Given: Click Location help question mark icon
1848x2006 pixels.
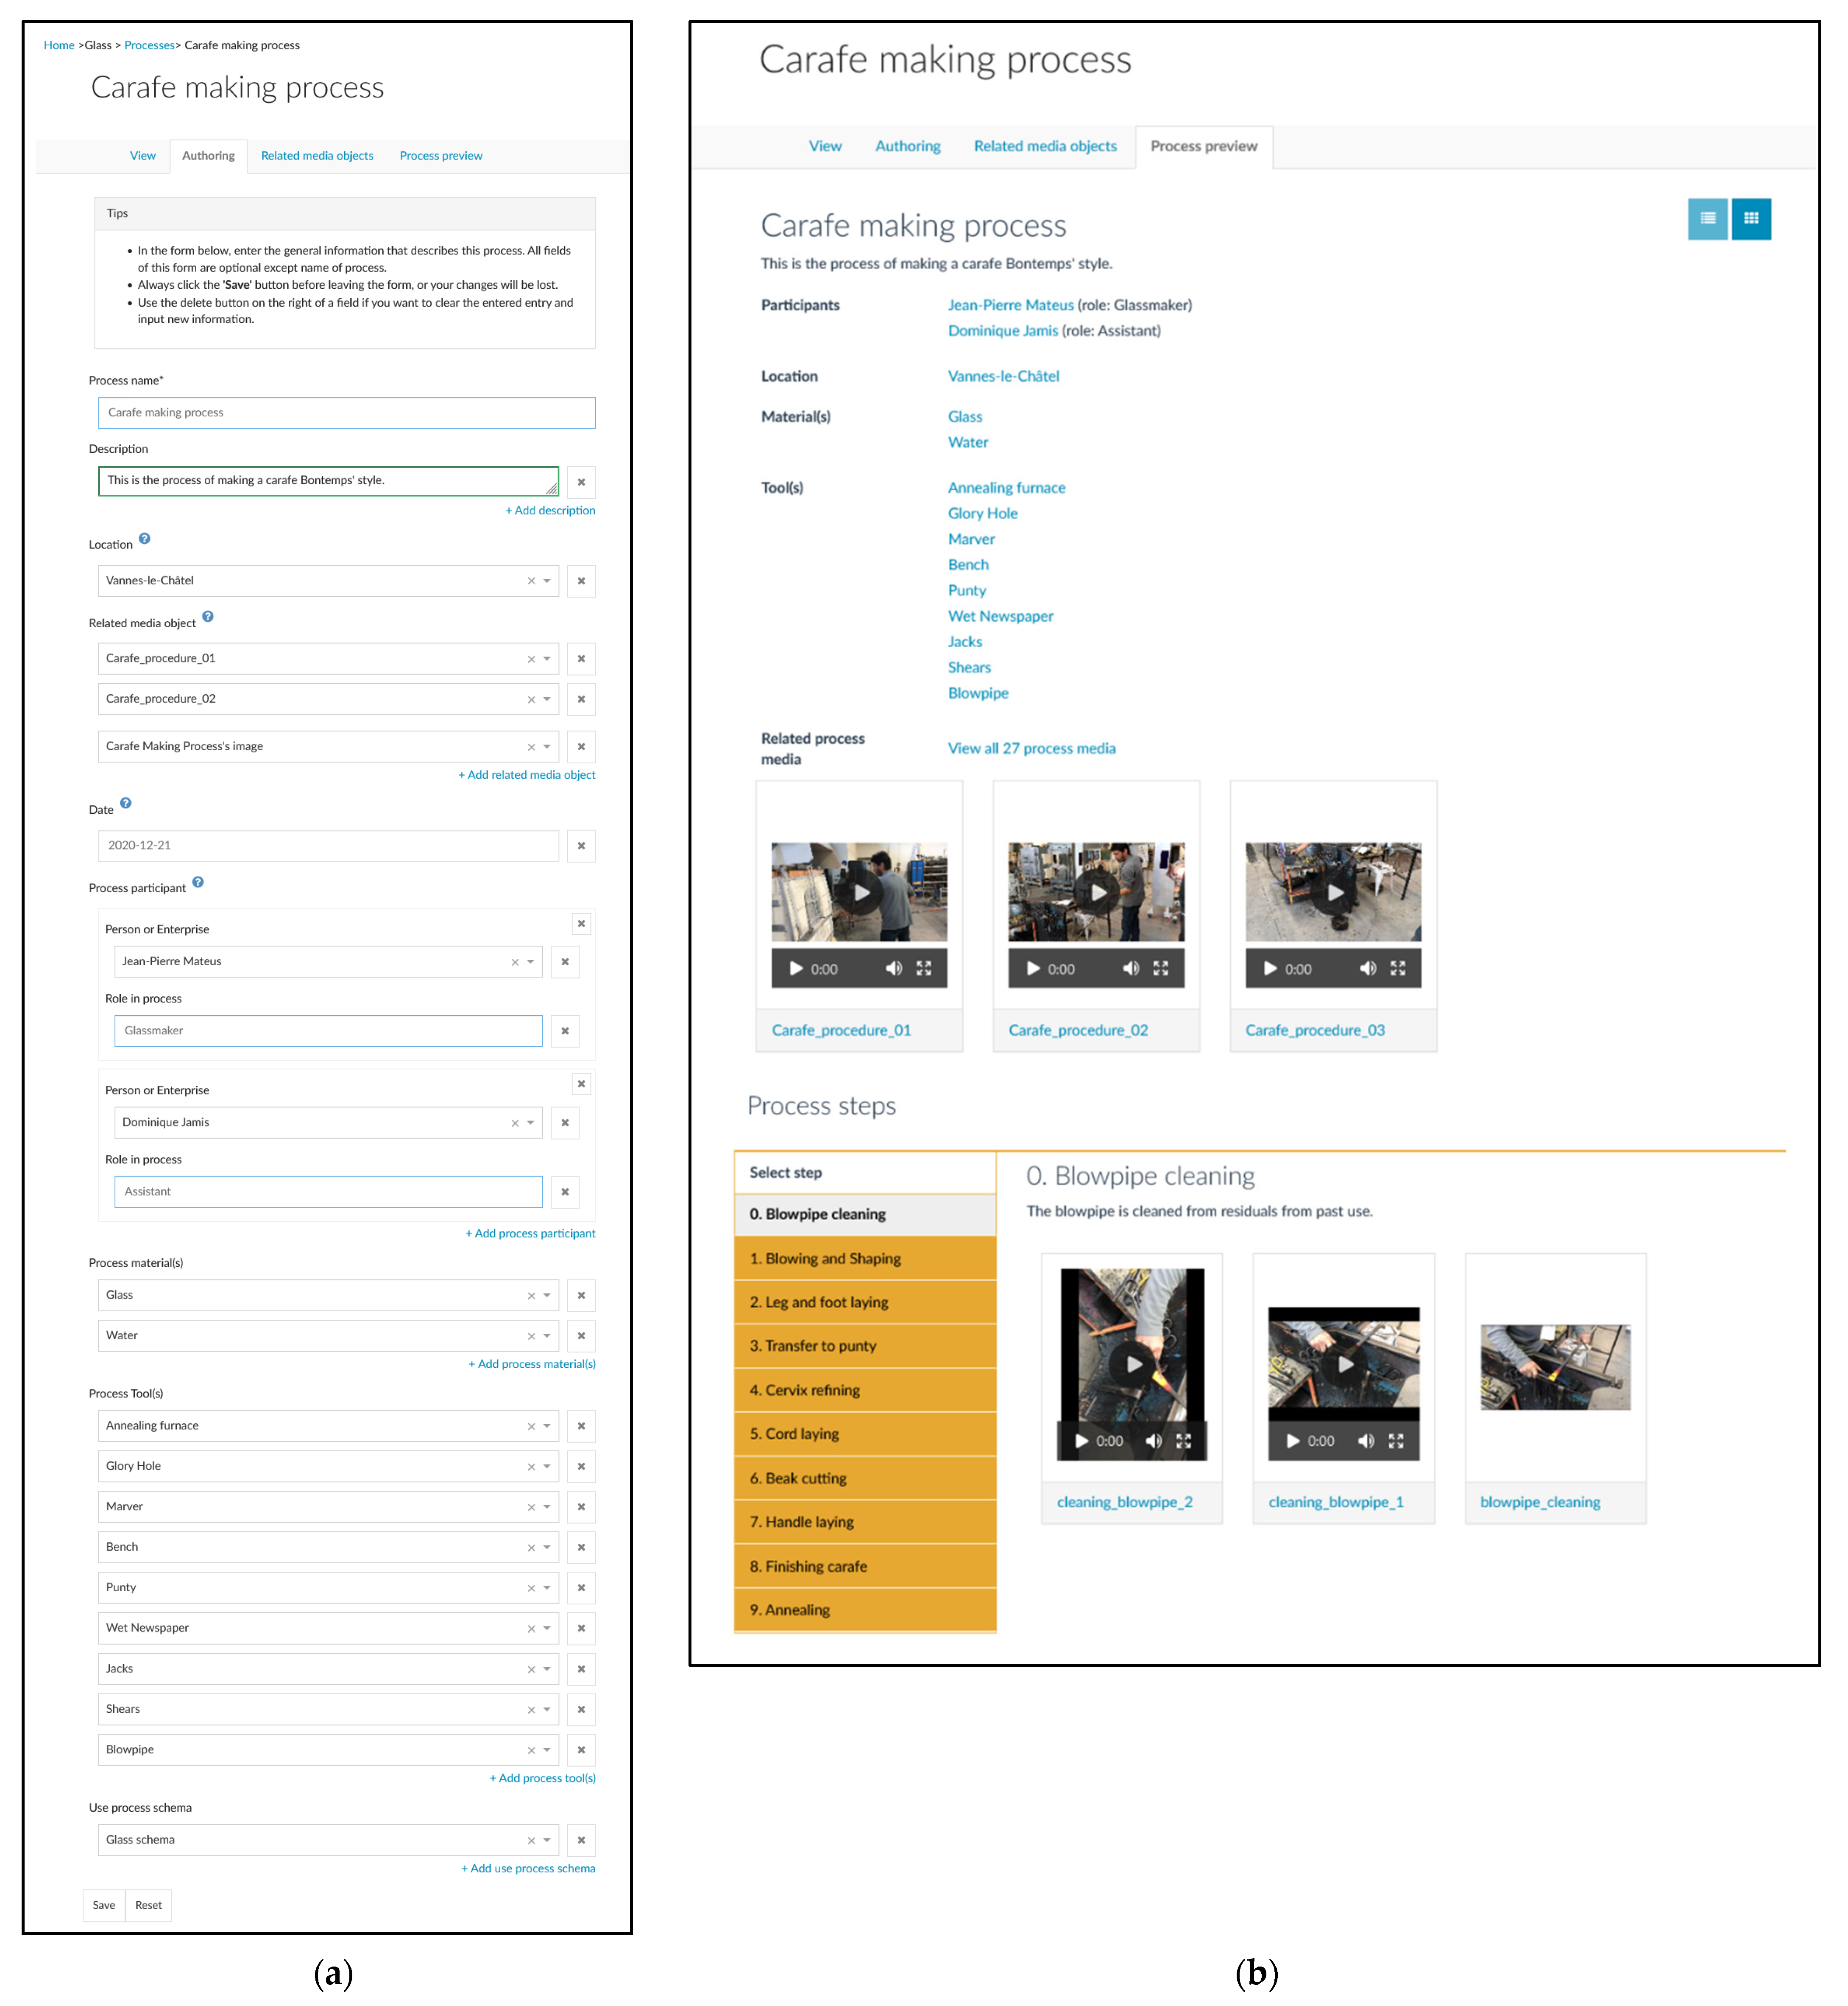Looking at the screenshot, I should point(145,538).
